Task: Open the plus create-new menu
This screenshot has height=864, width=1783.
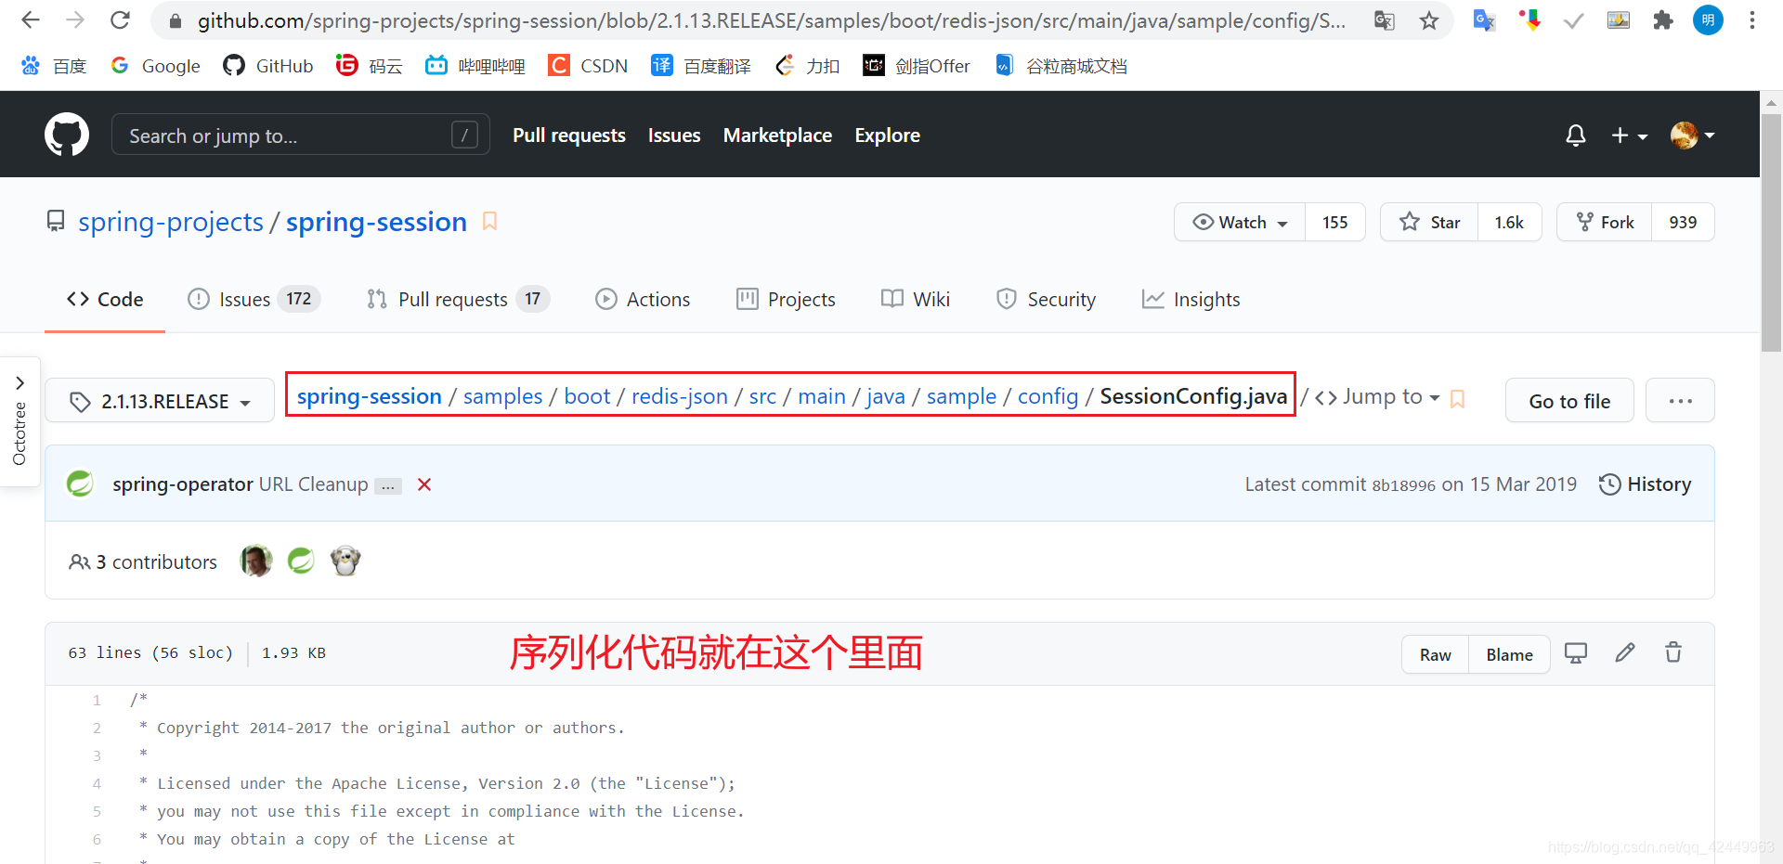Action: [x=1629, y=135]
